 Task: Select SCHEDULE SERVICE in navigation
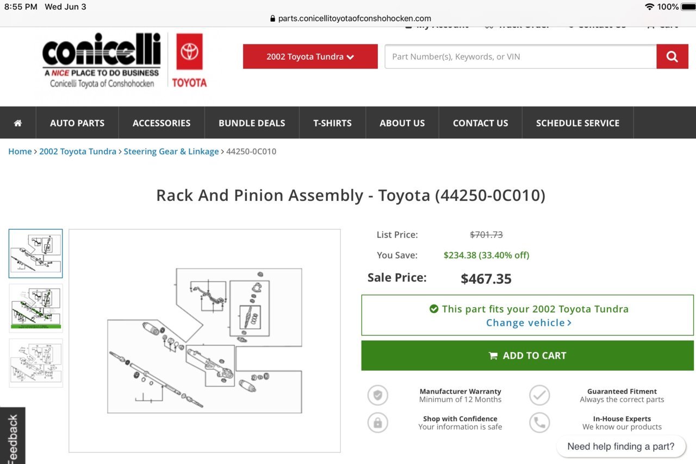pyautogui.click(x=577, y=123)
